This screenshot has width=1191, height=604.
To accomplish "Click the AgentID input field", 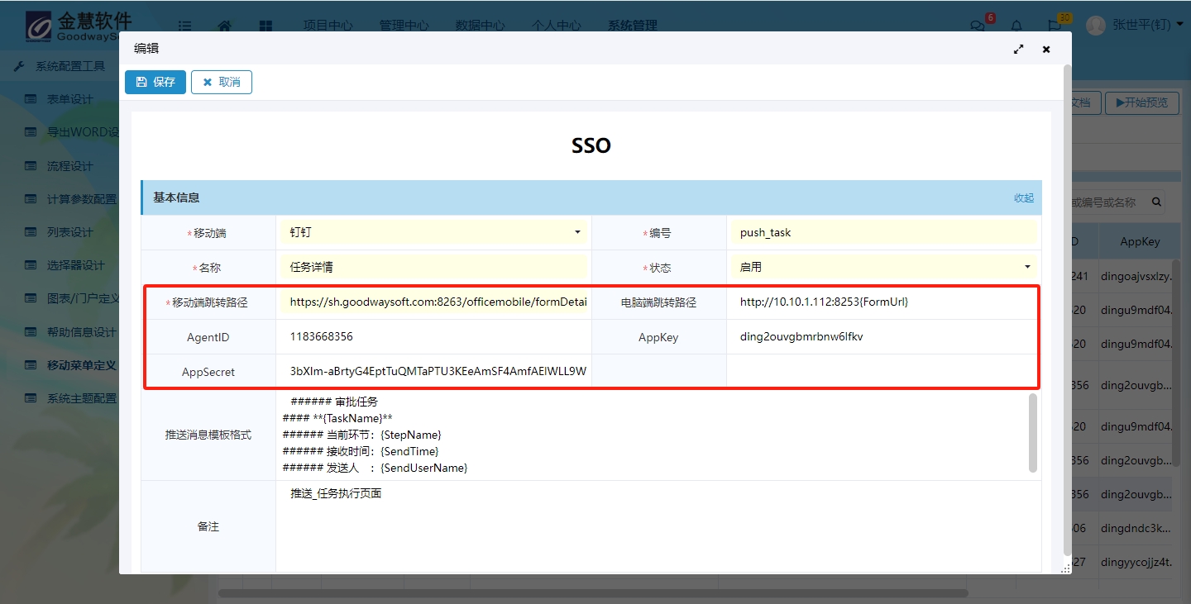I will (434, 337).
